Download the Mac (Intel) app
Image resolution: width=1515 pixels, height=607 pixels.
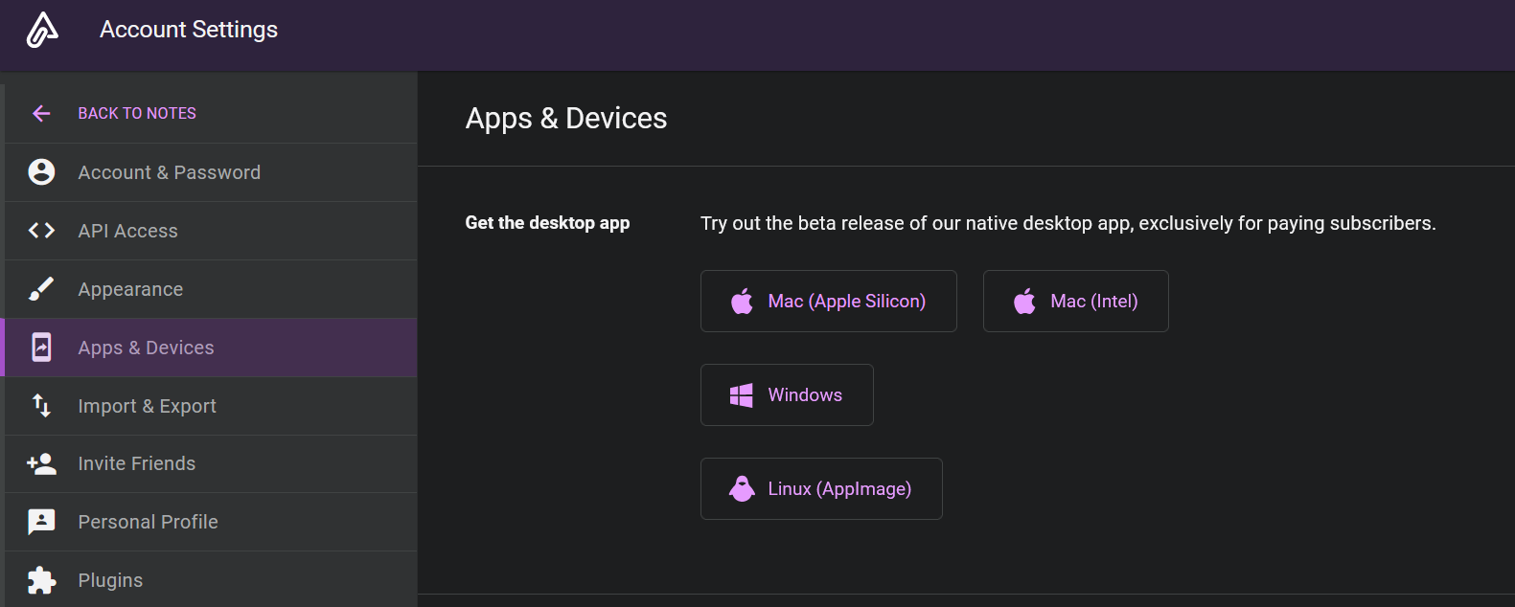click(x=1076, y=302)
